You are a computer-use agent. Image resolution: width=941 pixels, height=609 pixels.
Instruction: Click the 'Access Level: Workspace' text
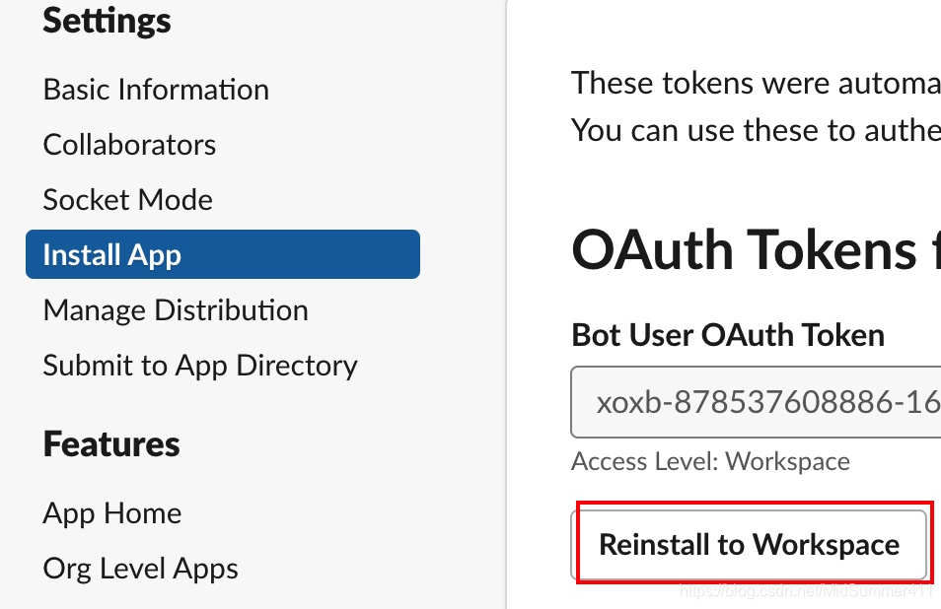710,461
